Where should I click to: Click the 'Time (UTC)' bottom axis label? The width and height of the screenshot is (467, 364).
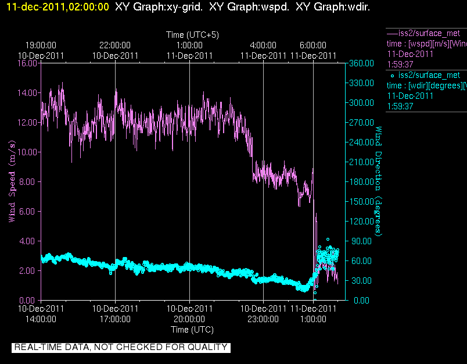pyautogui.click(x=192, y=330)
